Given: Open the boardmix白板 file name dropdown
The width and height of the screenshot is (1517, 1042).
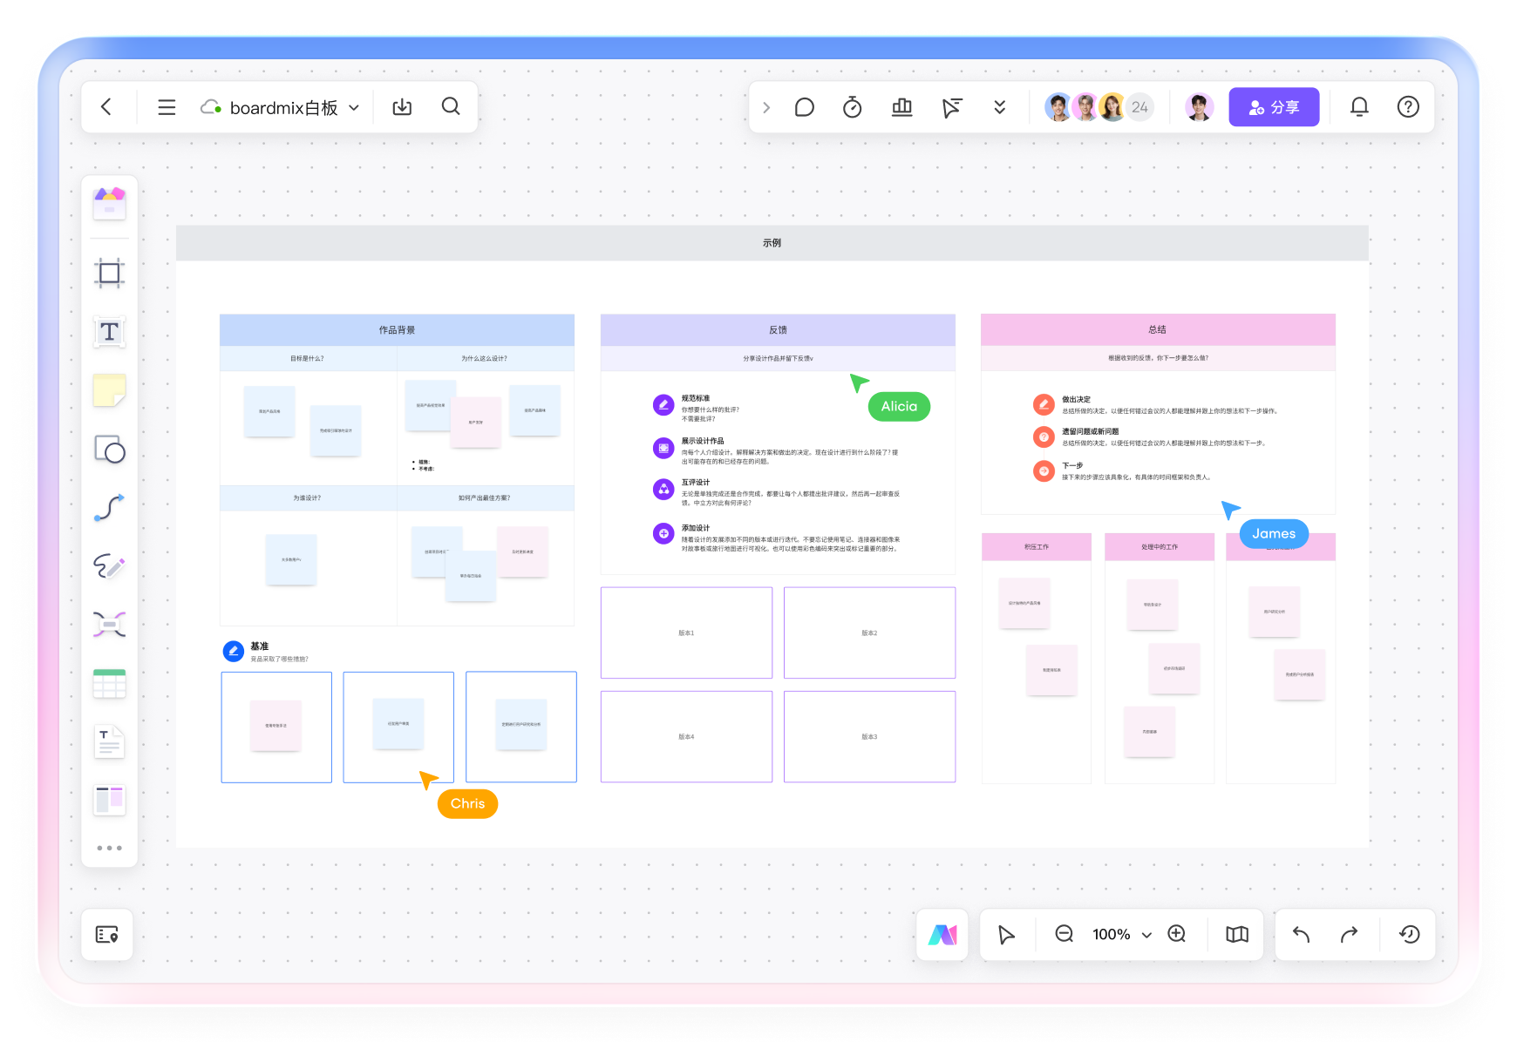Looking at the screenshot, I should tap(354, 108).
